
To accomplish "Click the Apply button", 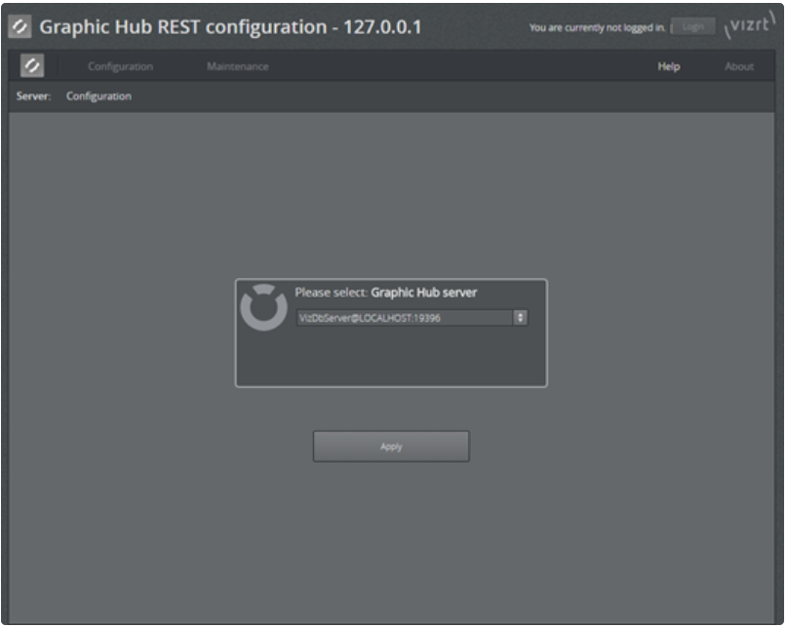I will (x=391, y=447).
